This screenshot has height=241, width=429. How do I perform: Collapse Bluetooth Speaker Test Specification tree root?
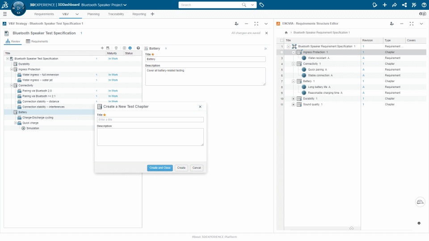coord(8,59)
